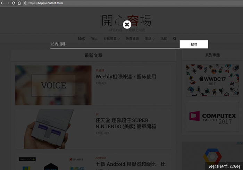
Task: Click the address bar showing happycontent.farm
Action: pyautogui.click(x=133, y=3)
